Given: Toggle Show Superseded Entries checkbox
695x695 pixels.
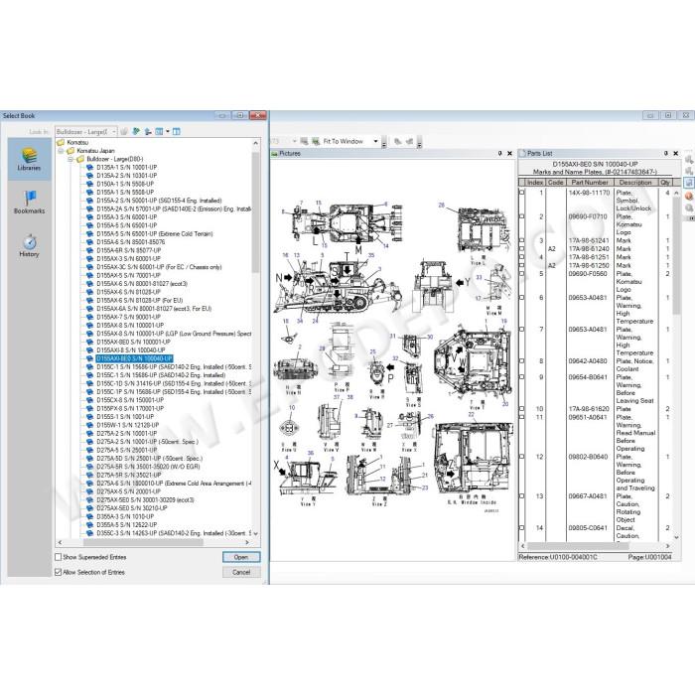Looking at the screenshot, I should 58,557.
